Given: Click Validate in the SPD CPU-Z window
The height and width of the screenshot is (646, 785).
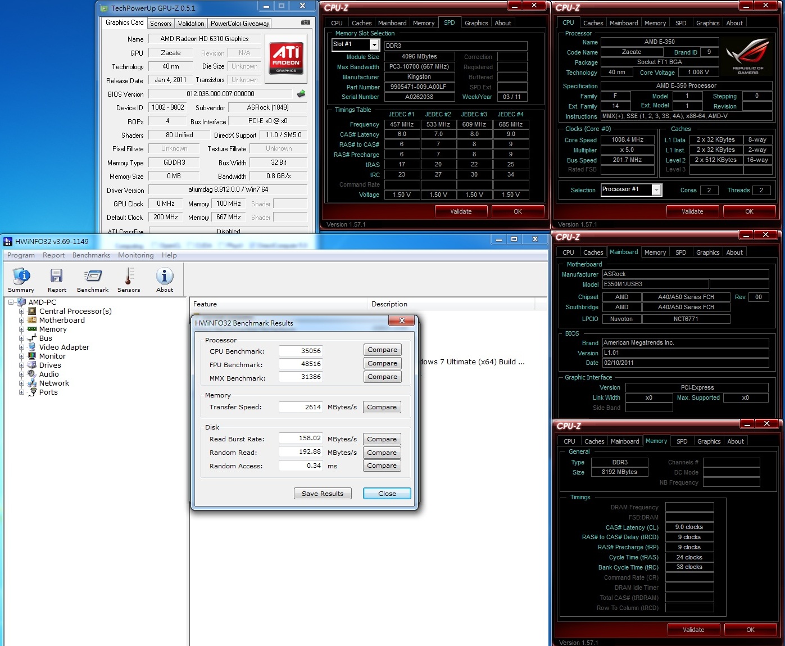Looking at the screenshot, I should pos(461,211).
